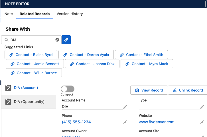Screen dimensions: 207x137
Task: Click the link icon for Blaine Byrd
Action: pyautogui.click(x=11, y=55)
